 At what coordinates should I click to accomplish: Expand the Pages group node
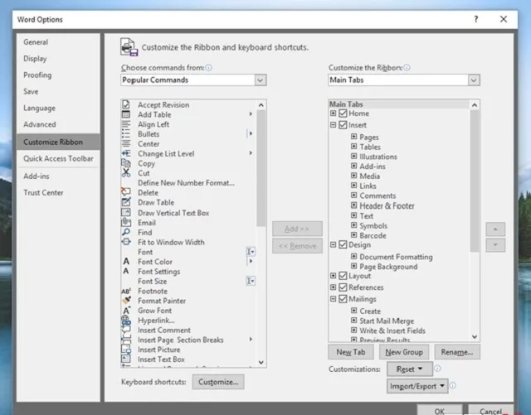pyautogui.click(x=354, y=137)
